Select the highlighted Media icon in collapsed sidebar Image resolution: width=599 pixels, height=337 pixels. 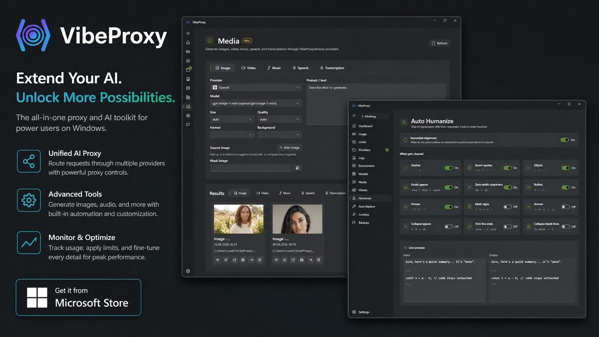pos(188,106)
